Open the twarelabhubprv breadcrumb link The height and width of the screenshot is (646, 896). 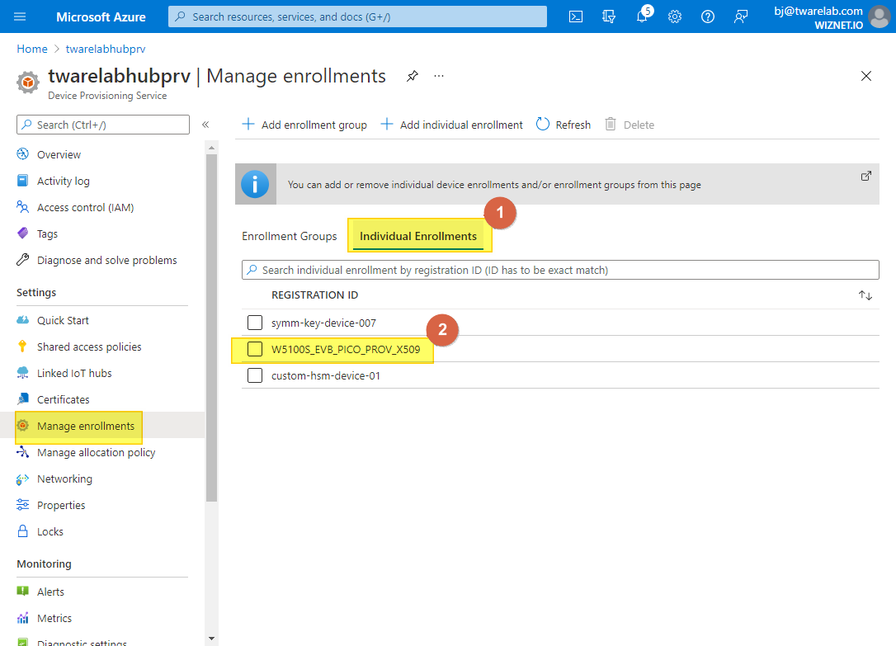click(106, 50)
